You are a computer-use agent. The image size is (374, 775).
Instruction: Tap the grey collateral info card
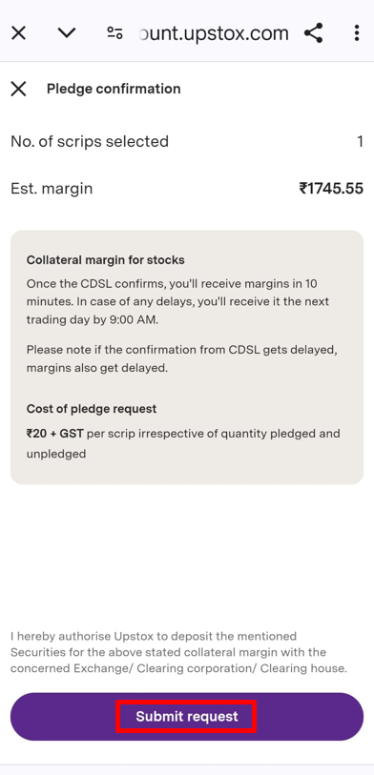coord(187,357)
